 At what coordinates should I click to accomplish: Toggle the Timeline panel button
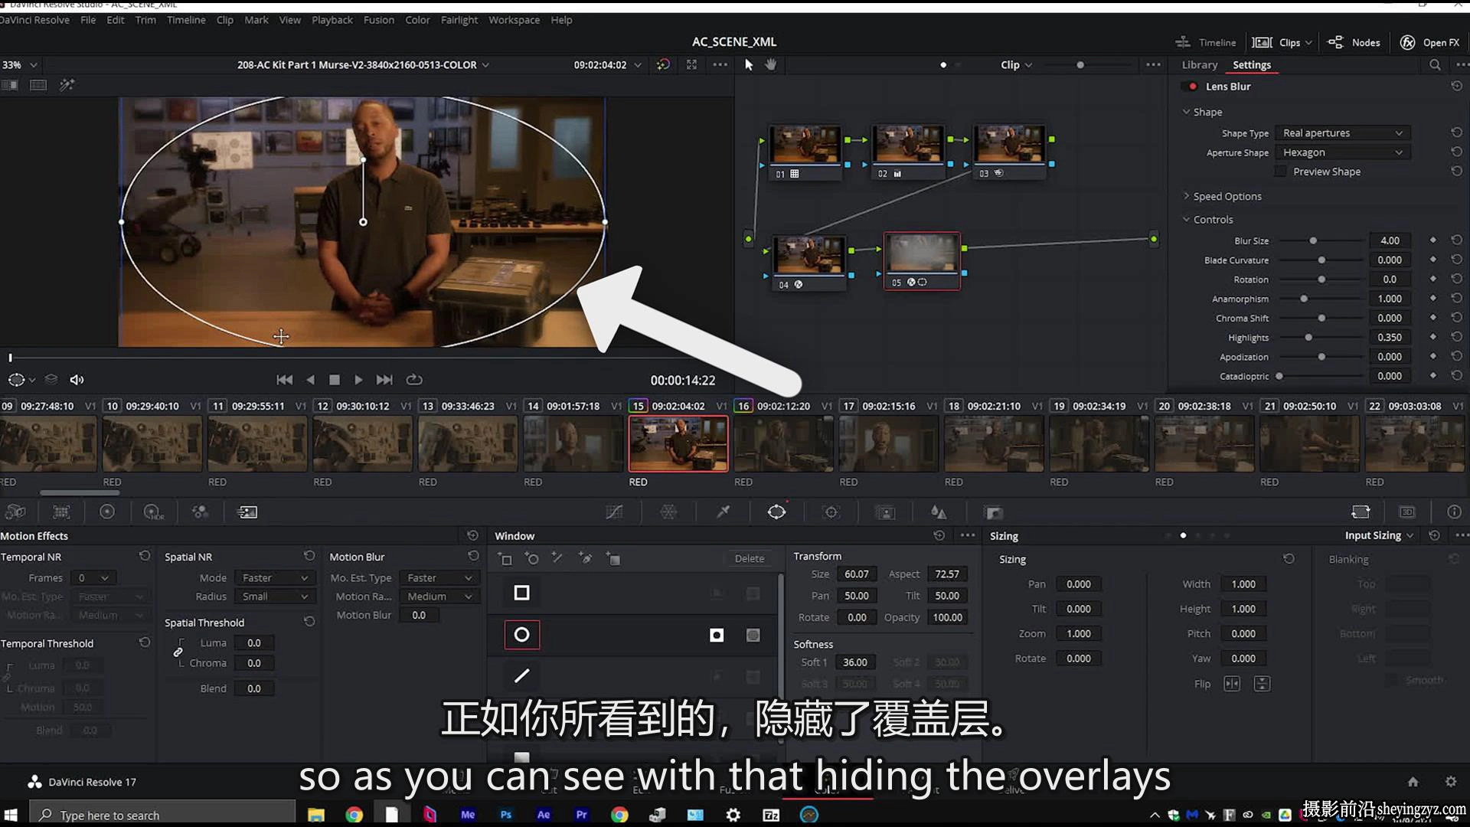[x=1206, y=42]
